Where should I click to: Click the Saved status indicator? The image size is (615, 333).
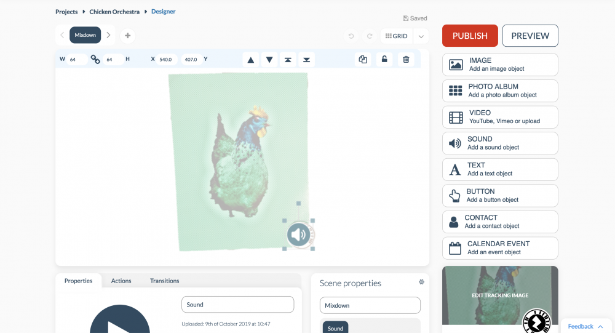point(415,18)
